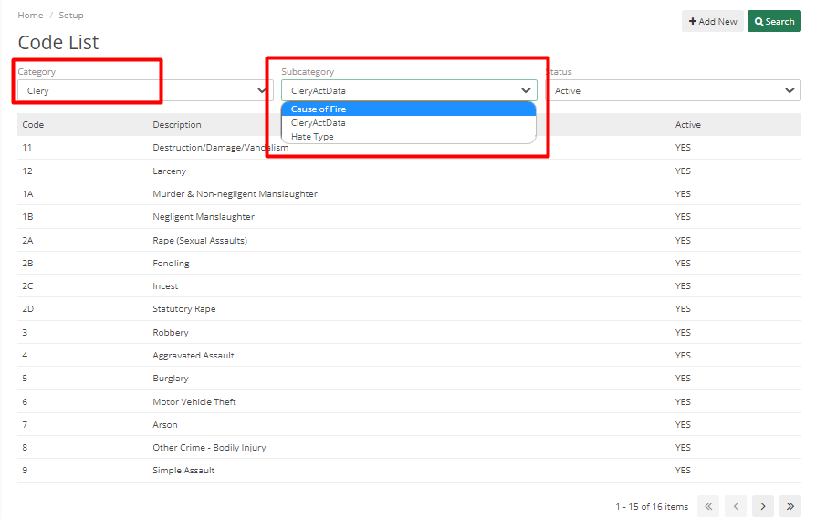This screenshot has height=519, width=816.
Task: Go to previous page arrow
Action: 736,506
